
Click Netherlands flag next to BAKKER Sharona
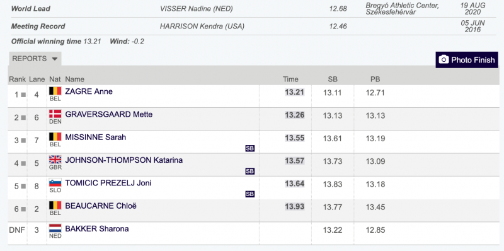pyautogui.click(x=55, y=228)
